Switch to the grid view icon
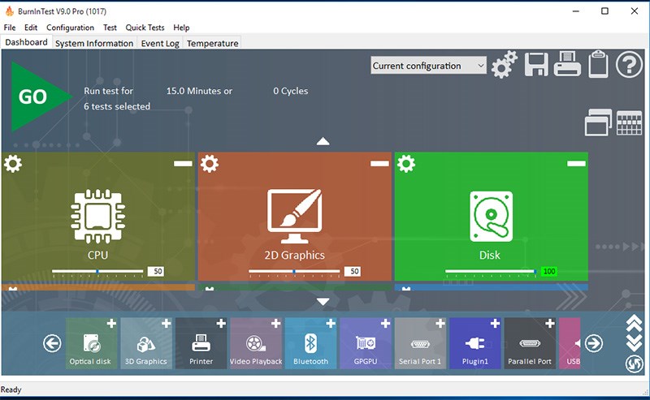650x400 pixels. click(629, 123)
